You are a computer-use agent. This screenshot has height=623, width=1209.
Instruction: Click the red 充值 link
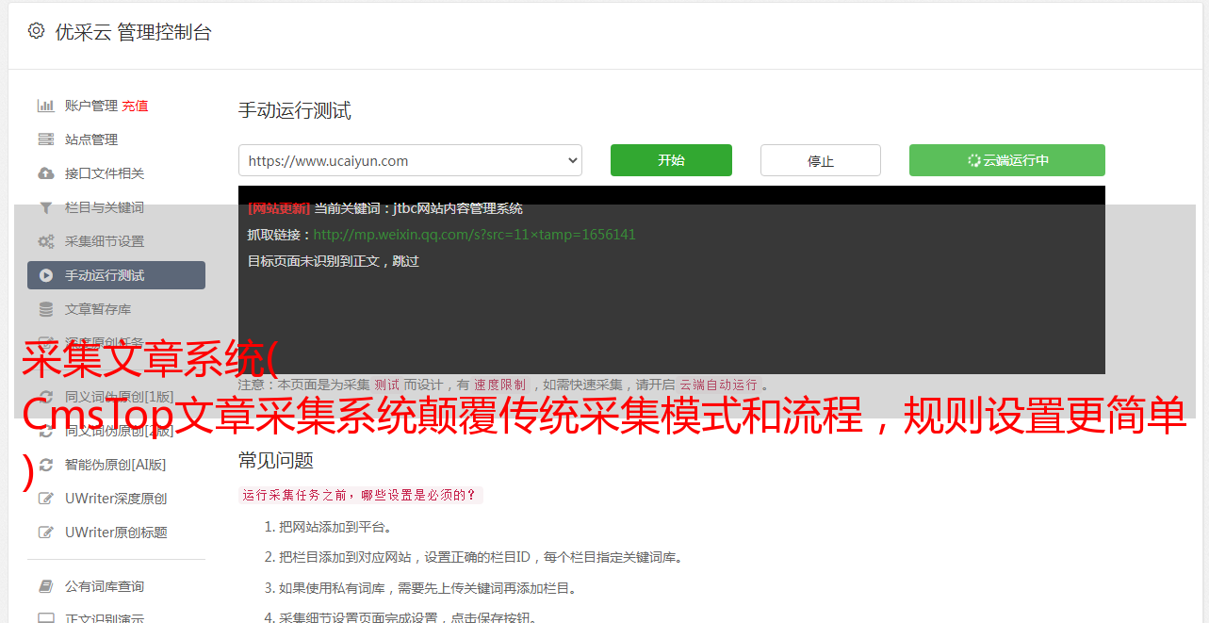tap(135, 106)
